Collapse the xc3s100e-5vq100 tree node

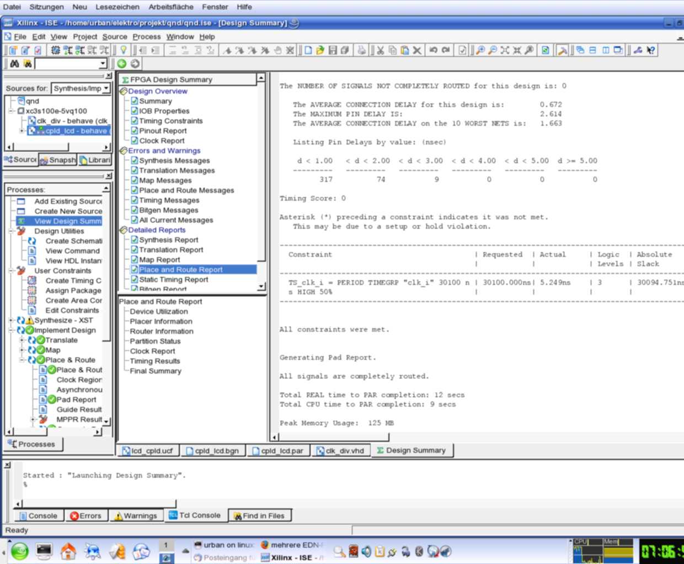(11, 111)
